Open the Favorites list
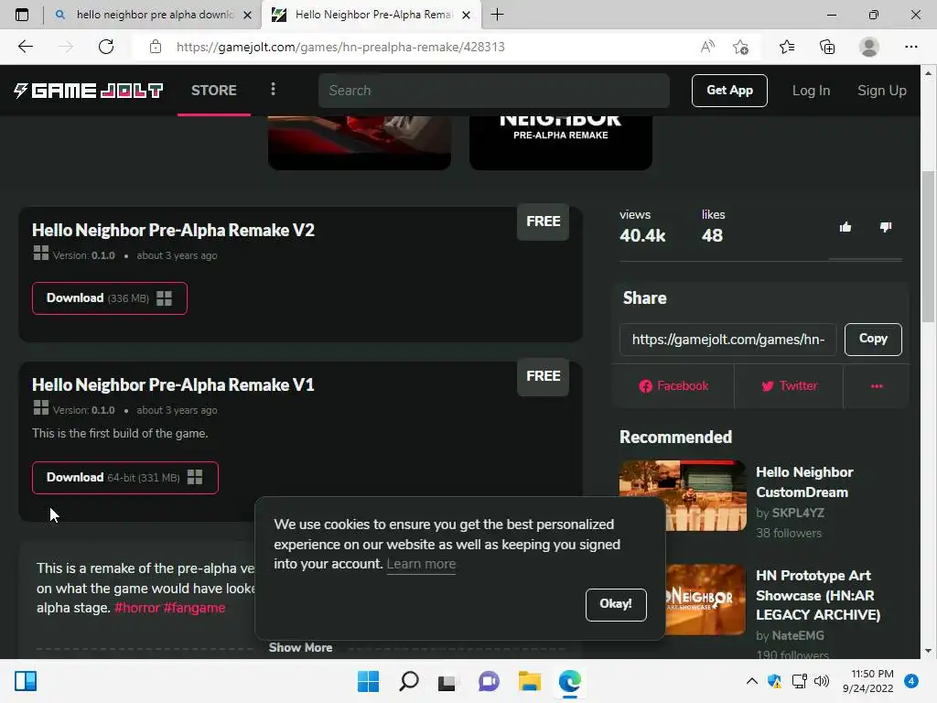This screenshot has width=937, height=703. [787, 47]
